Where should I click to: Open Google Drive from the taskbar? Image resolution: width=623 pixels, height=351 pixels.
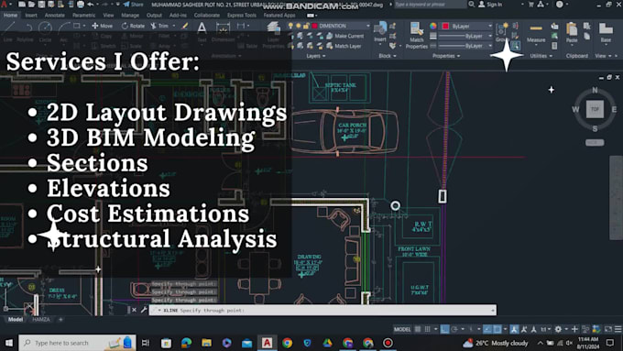click(x=327, y=343)
